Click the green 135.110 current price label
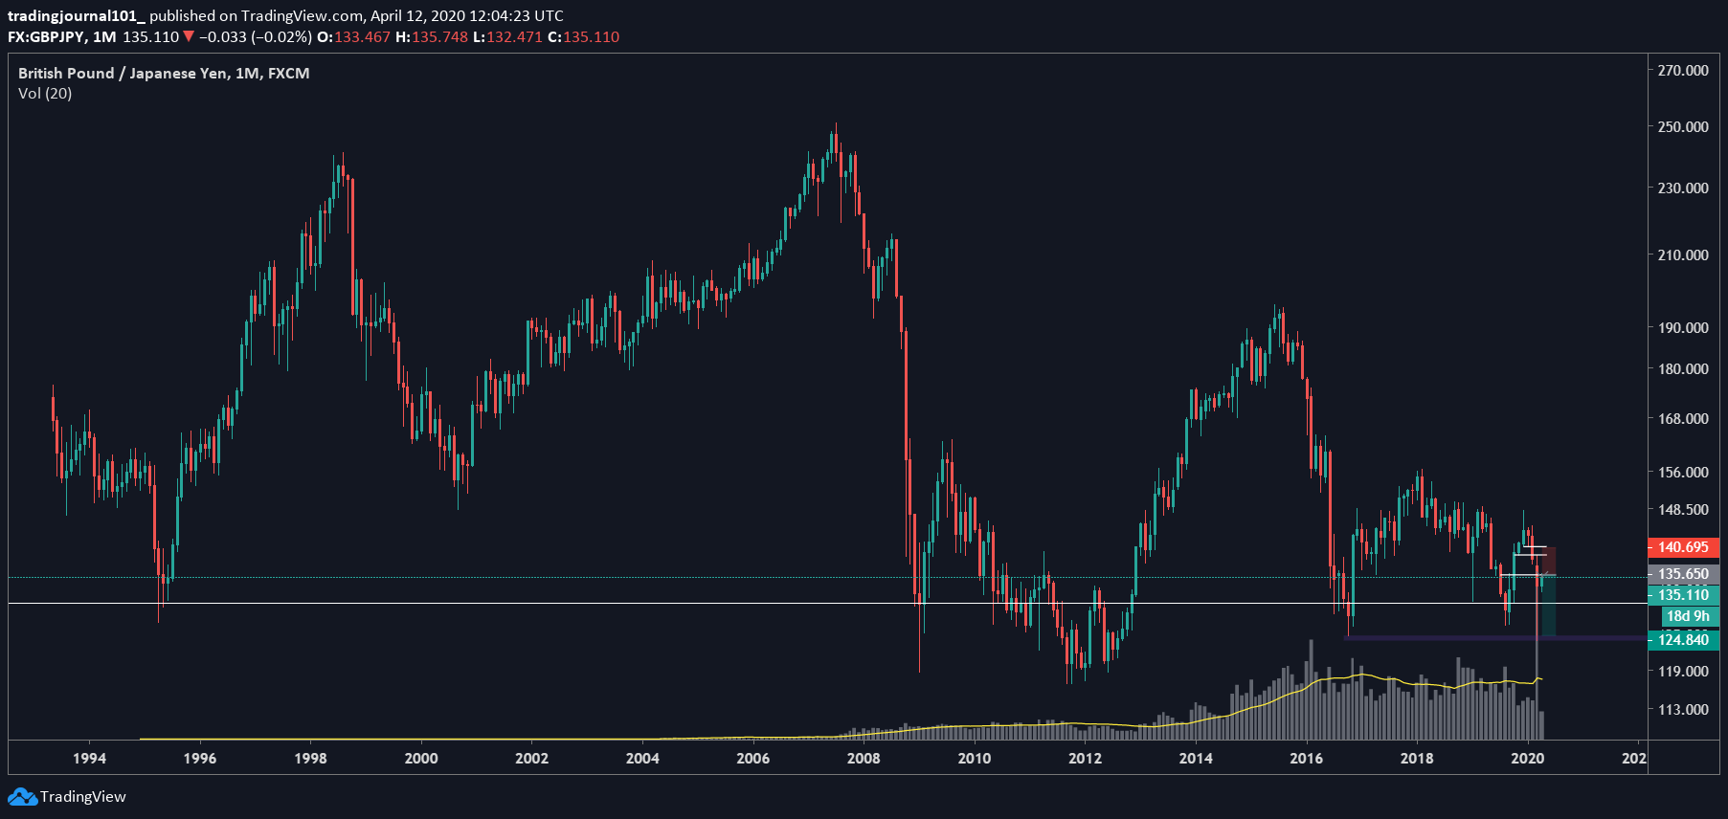The height and width of the screenshot is (819, 1728). [x=1683, y=595]
